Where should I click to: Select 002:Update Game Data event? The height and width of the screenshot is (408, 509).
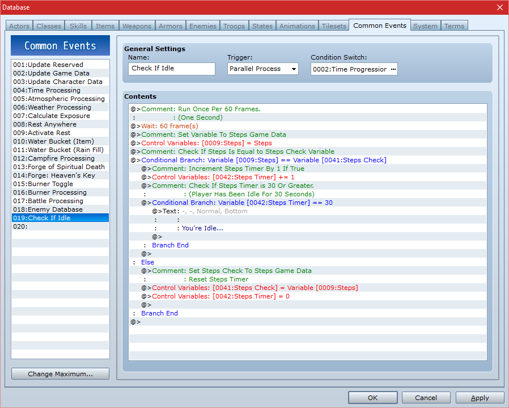[x=60, y=73]
